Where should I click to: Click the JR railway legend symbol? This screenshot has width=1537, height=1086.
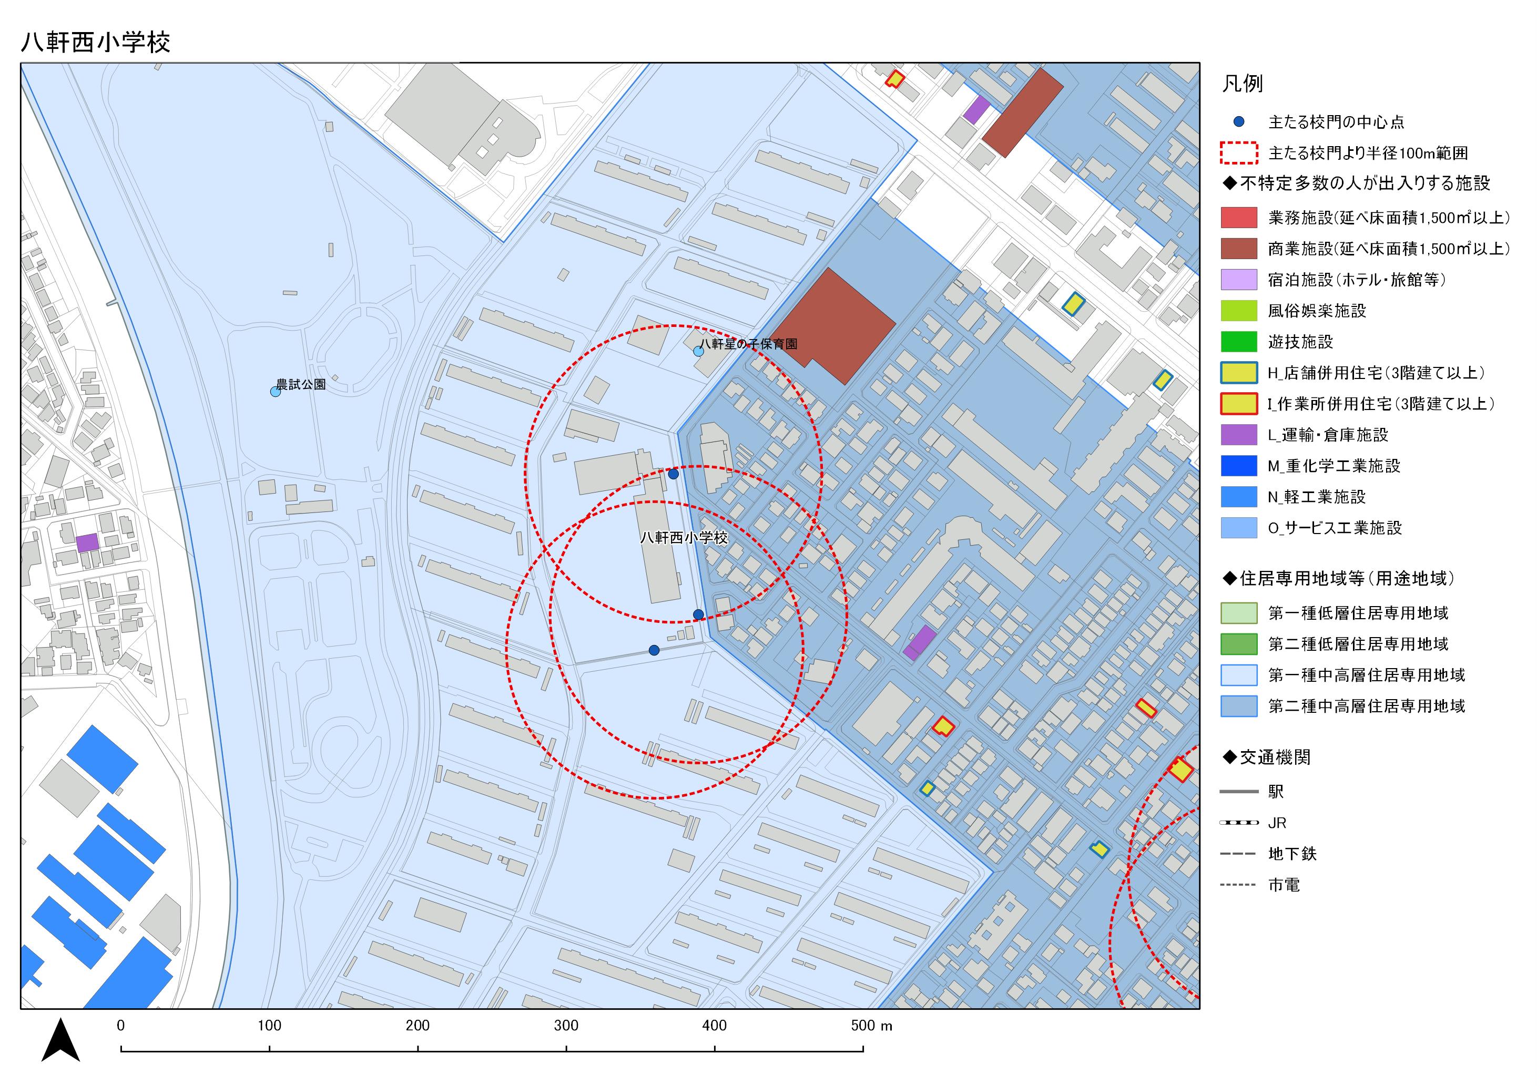[1238, 823]
